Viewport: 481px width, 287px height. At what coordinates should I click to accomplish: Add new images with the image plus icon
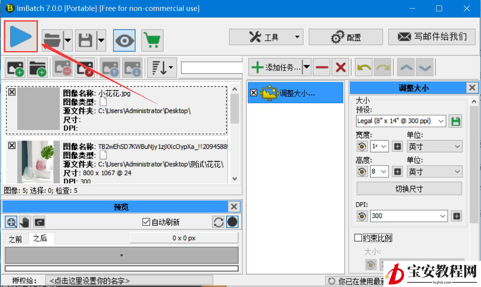15,68
